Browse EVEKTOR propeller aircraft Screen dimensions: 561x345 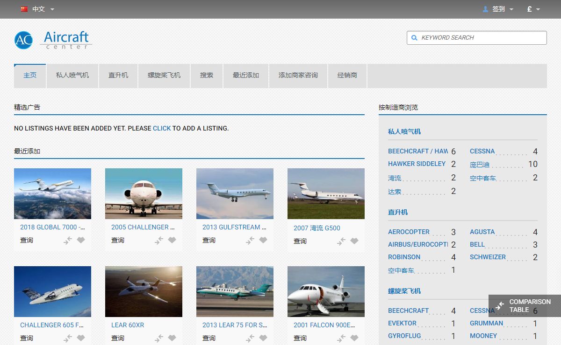tap(402, 324)
